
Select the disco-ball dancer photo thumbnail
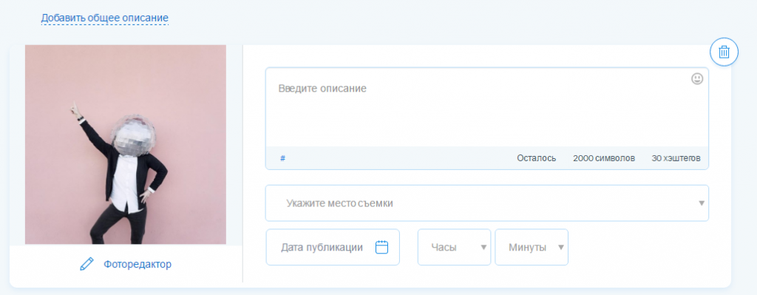pos(126,144)
